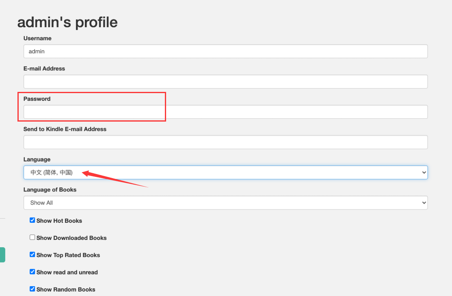Focus the E-mail Address text box
This screenshot has width=452, height=296.
[225, 82]
